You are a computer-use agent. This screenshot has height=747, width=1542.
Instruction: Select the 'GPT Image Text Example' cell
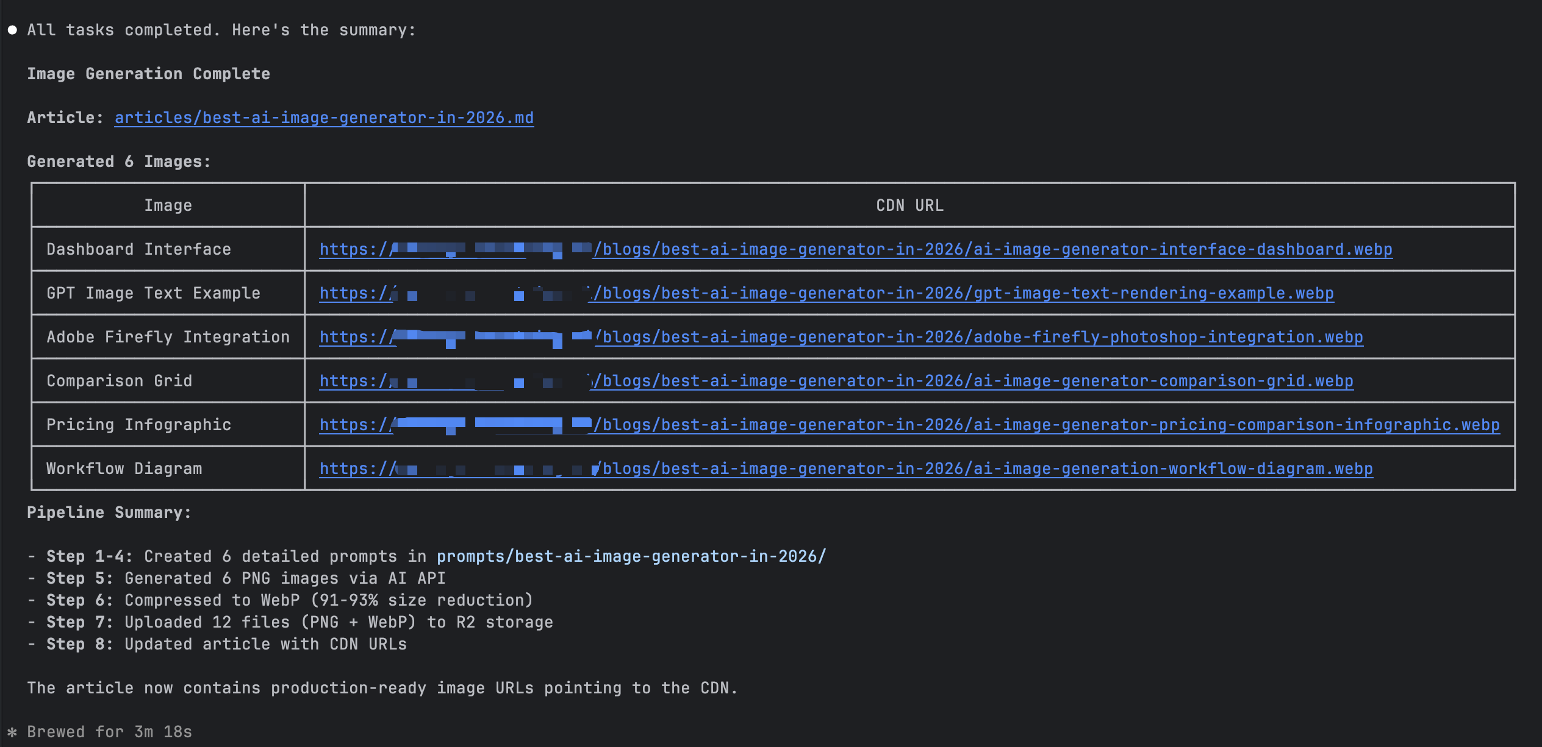click(x=153, y=293)
